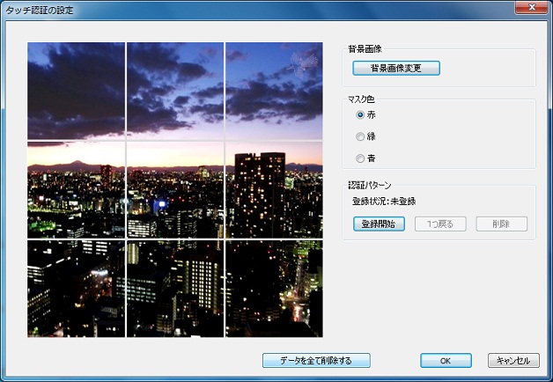Tap the bottom-left city buildings grid cell
Image resolution: width=553 pixels, height=382 pixels.
click(77, 289)
